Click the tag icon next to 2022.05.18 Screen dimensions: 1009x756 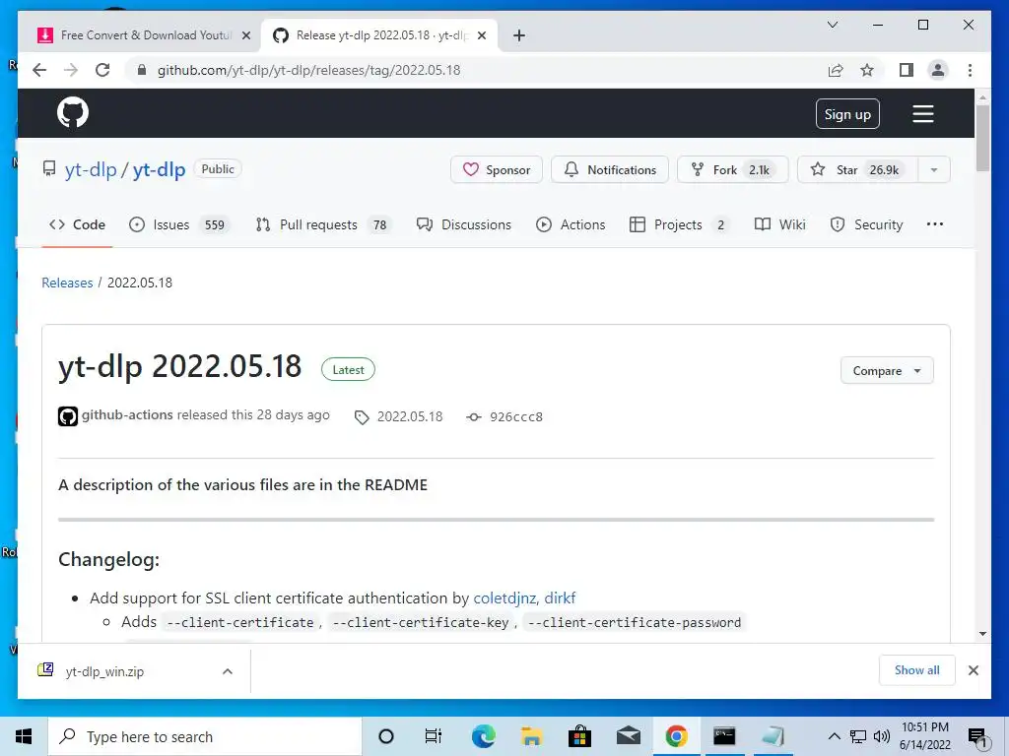362,417
